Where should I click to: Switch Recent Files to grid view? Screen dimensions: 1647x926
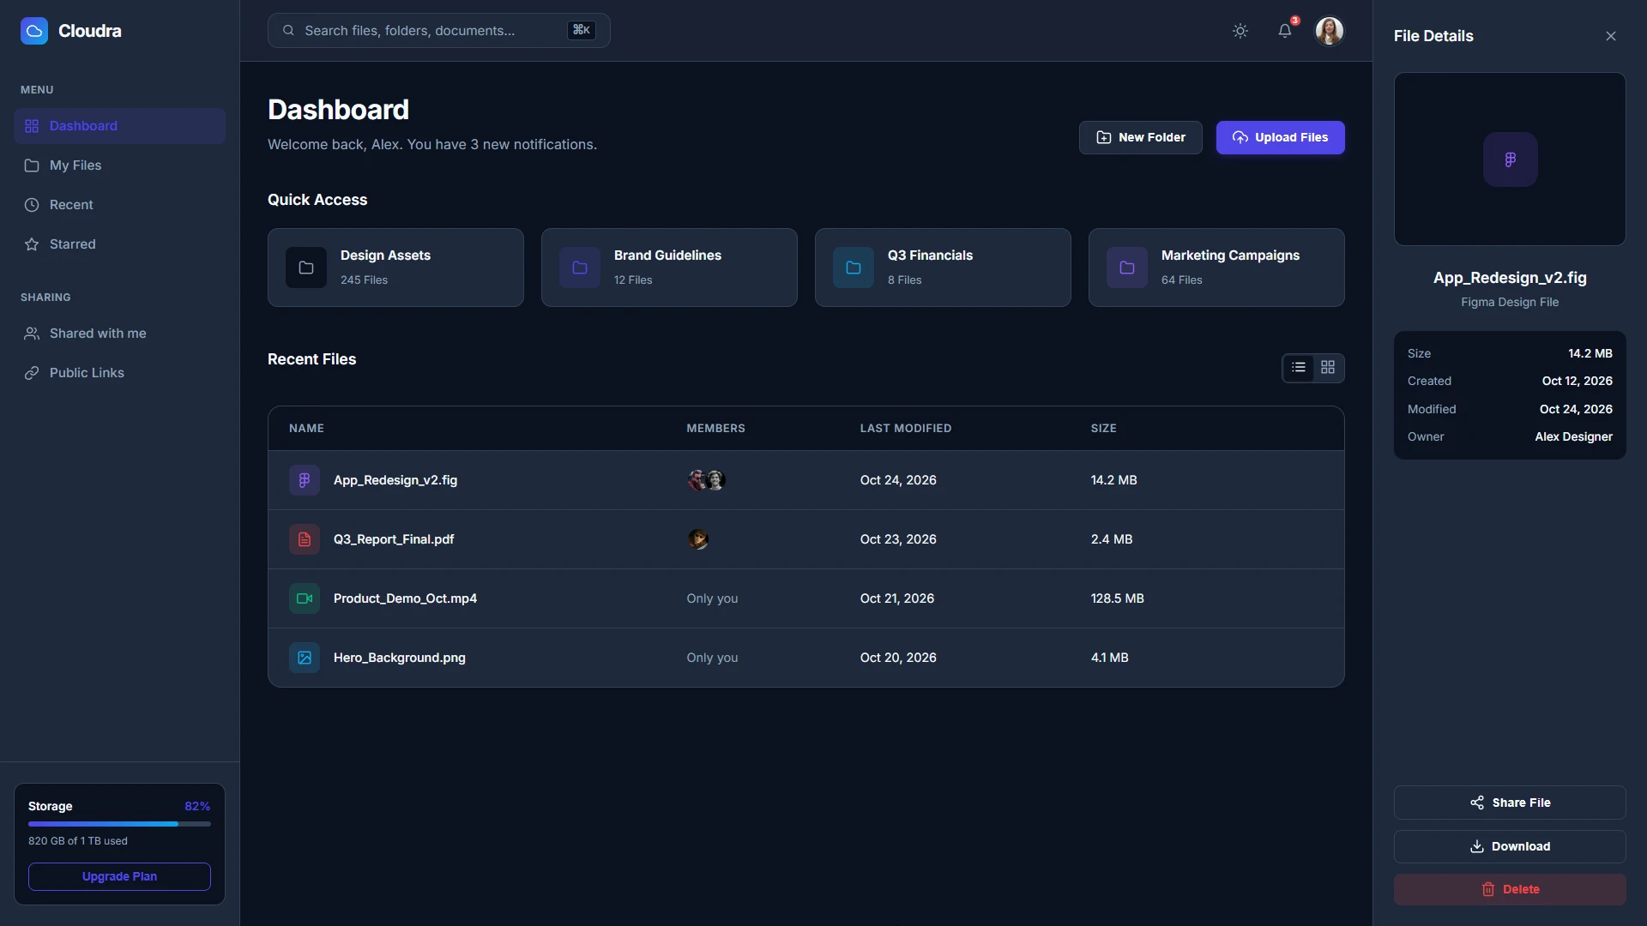click(1328, 368)
